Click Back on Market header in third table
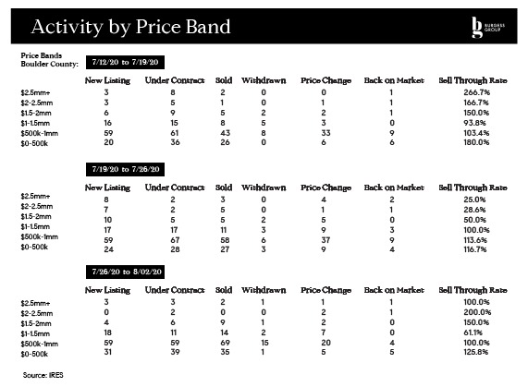The width and height of the screenshot is (528, 387). coord(394,290)
